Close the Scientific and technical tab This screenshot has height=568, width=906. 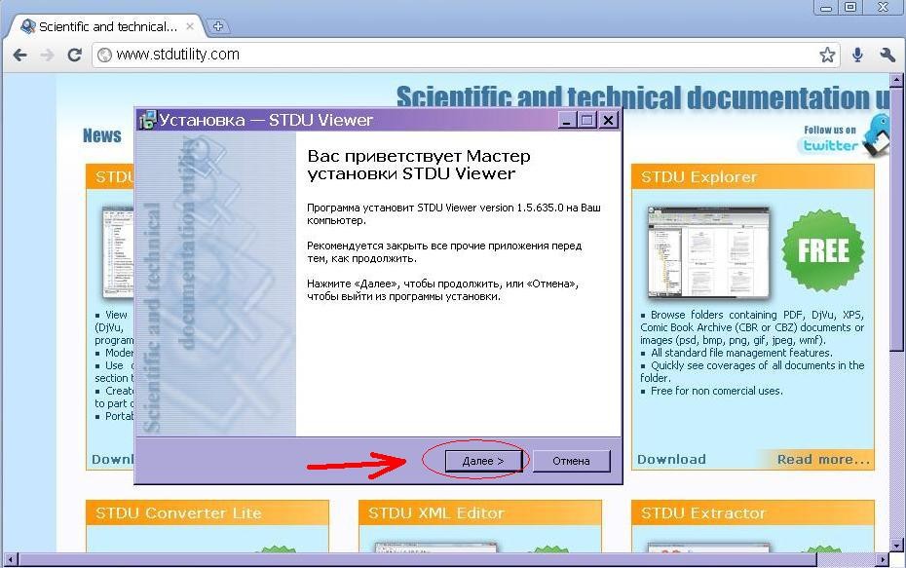[x=190, y=26]
